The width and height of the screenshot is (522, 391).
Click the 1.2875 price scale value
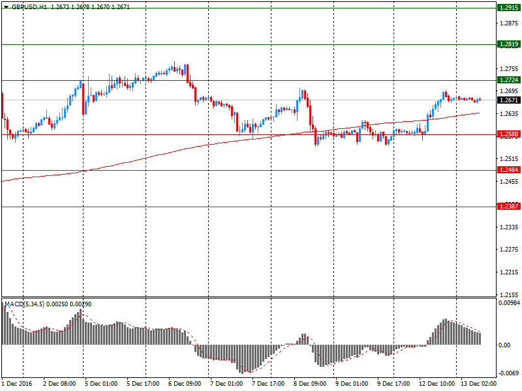click(510, 23)
